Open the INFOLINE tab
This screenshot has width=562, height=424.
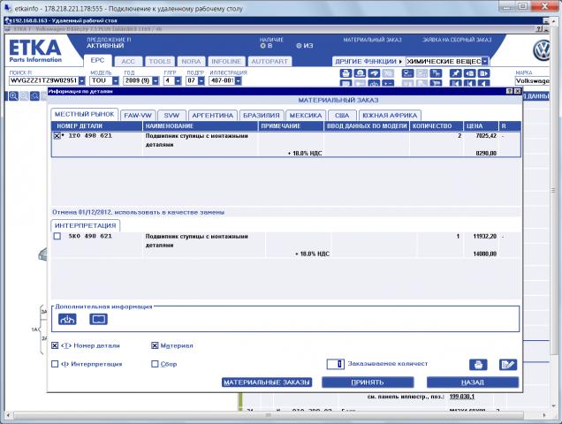226,62
